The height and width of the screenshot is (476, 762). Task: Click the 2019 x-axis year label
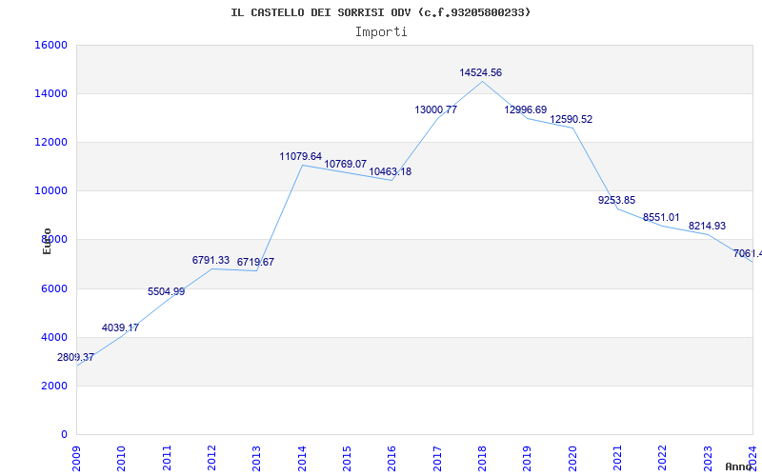tap(528, 458)
